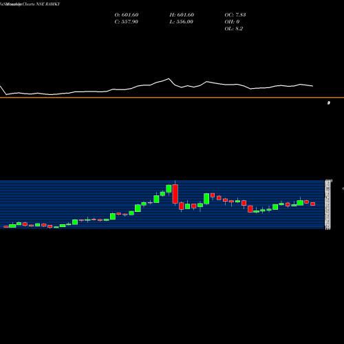Screen dimensions: 344x344
Task: Click the low value 'L: 556.00'
Action: [182, 22]
